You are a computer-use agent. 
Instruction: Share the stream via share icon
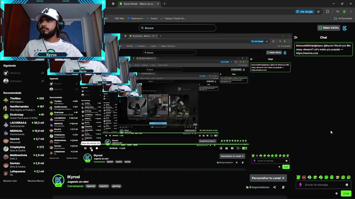(274, 187)
